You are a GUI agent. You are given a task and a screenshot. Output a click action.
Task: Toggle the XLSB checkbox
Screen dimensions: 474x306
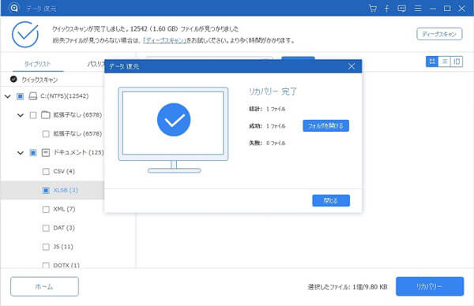pos(46,190)
